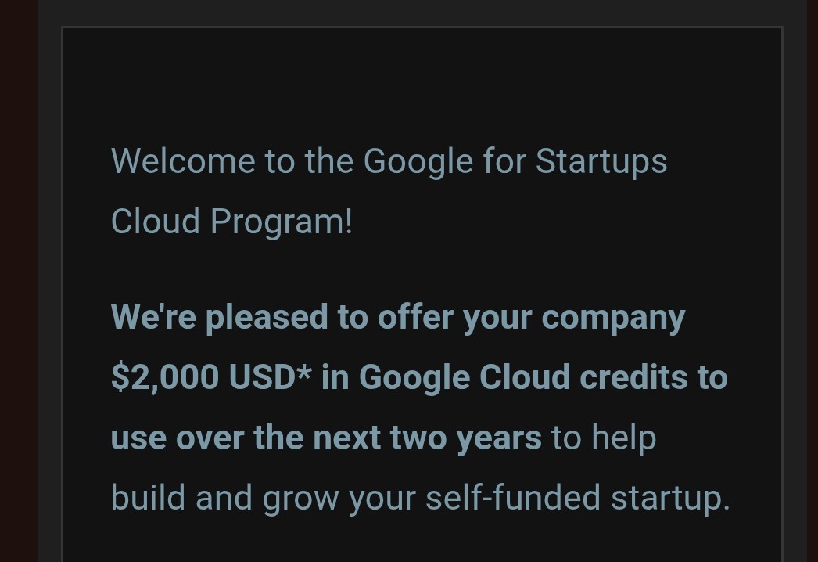Click the word "Program!" in the heading
The image size is (818, 562).
[281, 222]
